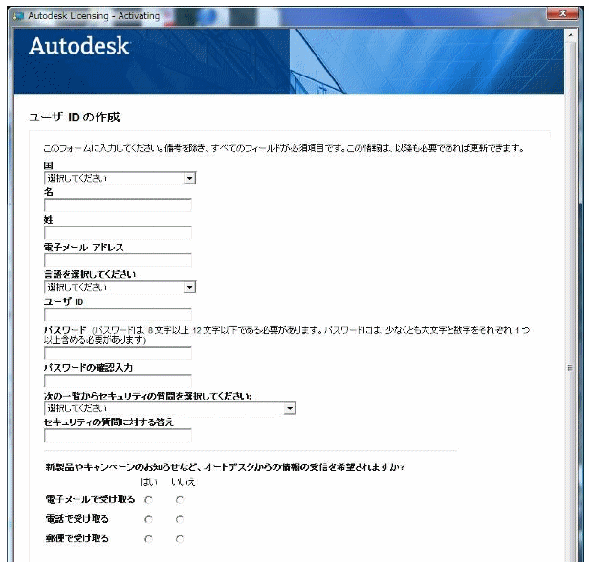Select いいえ for 電子メールで受け取る

(x=180, y=500)
